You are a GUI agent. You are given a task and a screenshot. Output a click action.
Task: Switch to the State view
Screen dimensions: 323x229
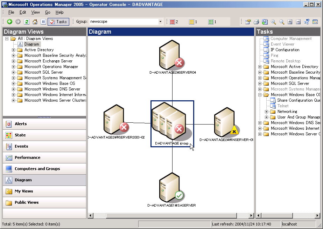click(x=44, y=135)
